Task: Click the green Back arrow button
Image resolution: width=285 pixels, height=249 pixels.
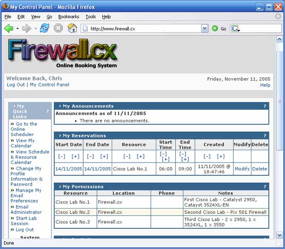Action: pos(9,28)
